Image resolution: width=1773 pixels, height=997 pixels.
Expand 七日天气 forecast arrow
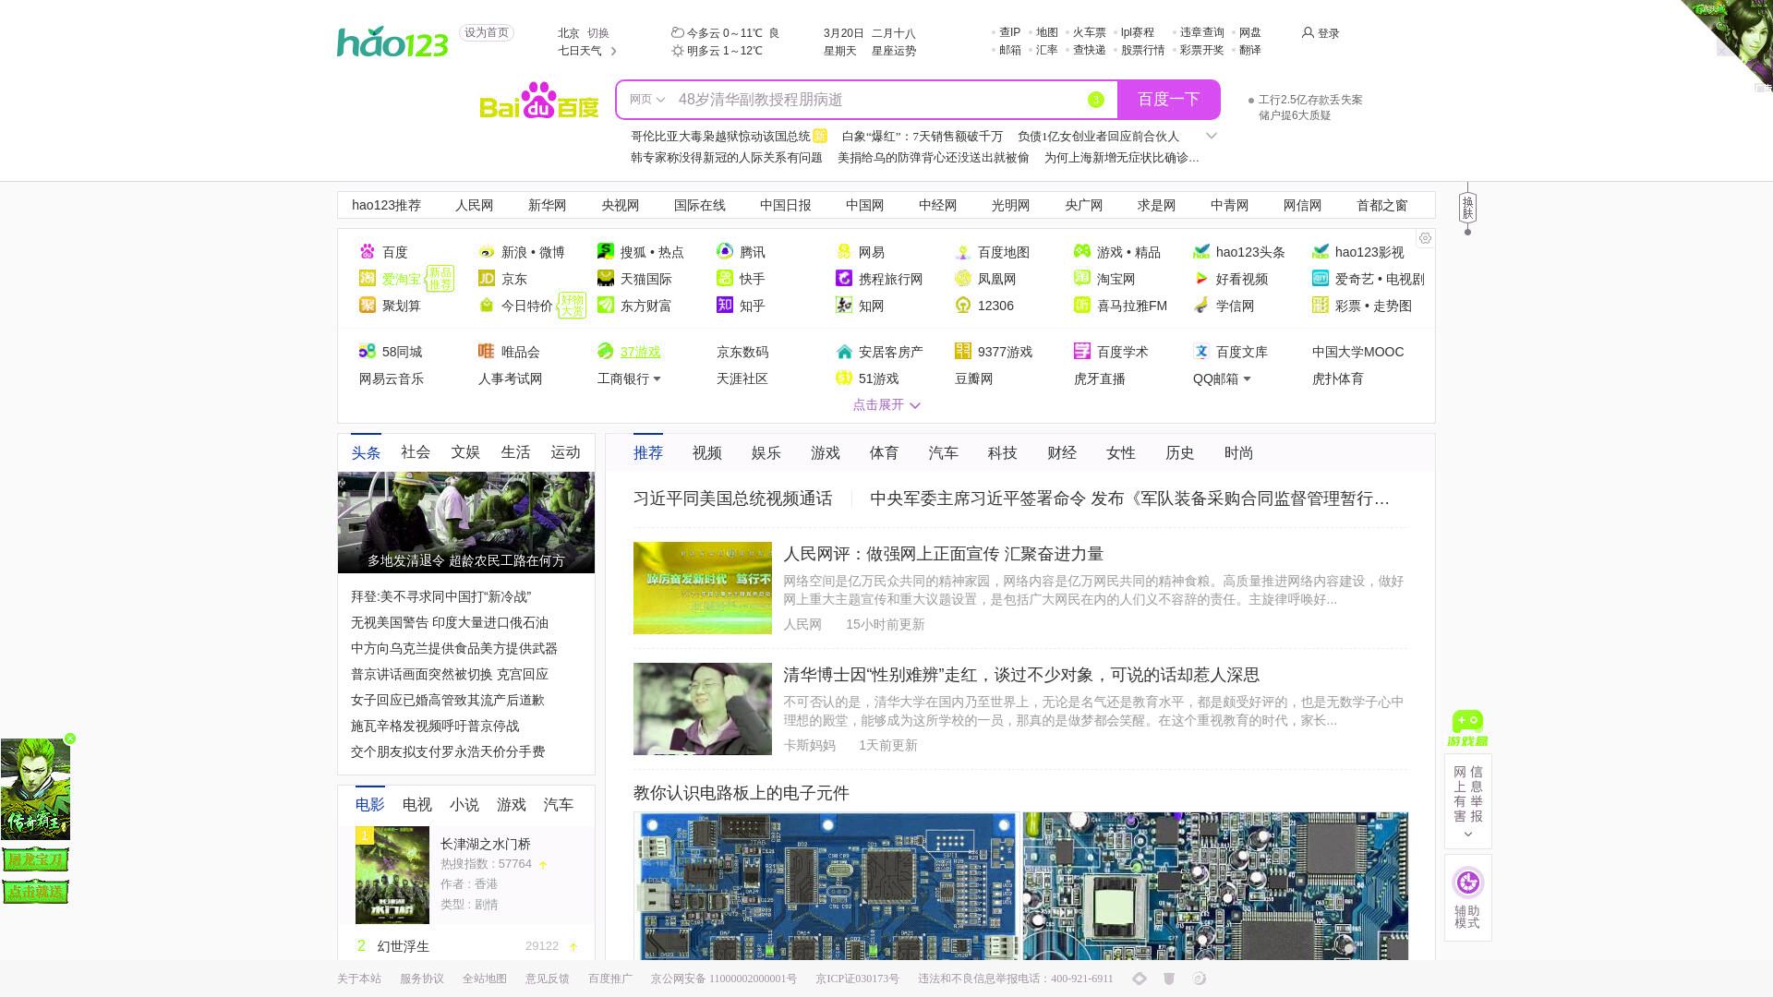pyautogui.click(x=614, y=51)
